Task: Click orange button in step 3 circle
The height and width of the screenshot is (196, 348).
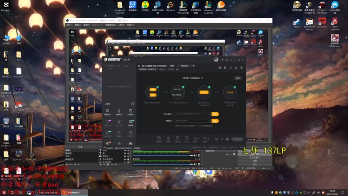Action: click(x=204, y=92)
